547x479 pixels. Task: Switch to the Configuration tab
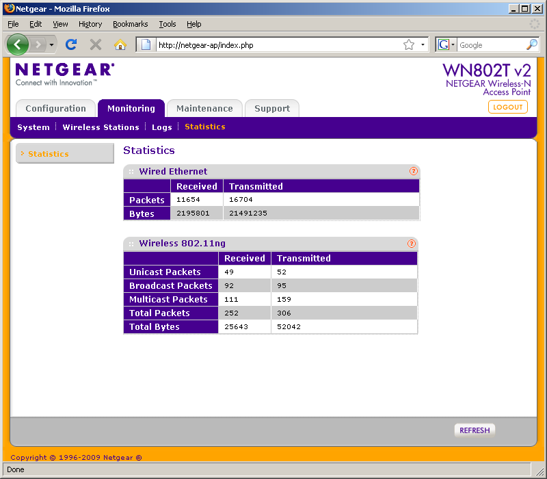click(x=55, y=108)
